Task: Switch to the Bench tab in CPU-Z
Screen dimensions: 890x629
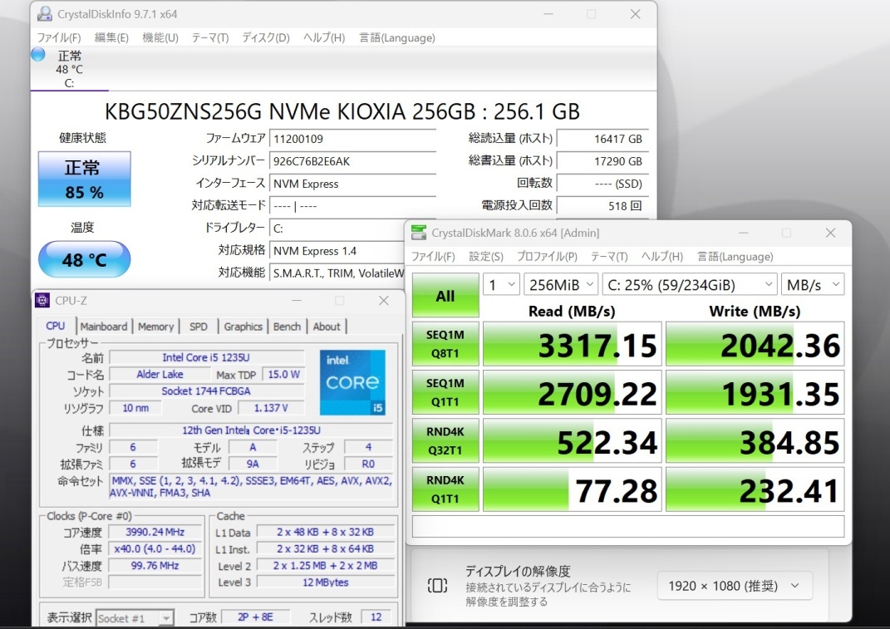Action: click(x=287, y=326)
